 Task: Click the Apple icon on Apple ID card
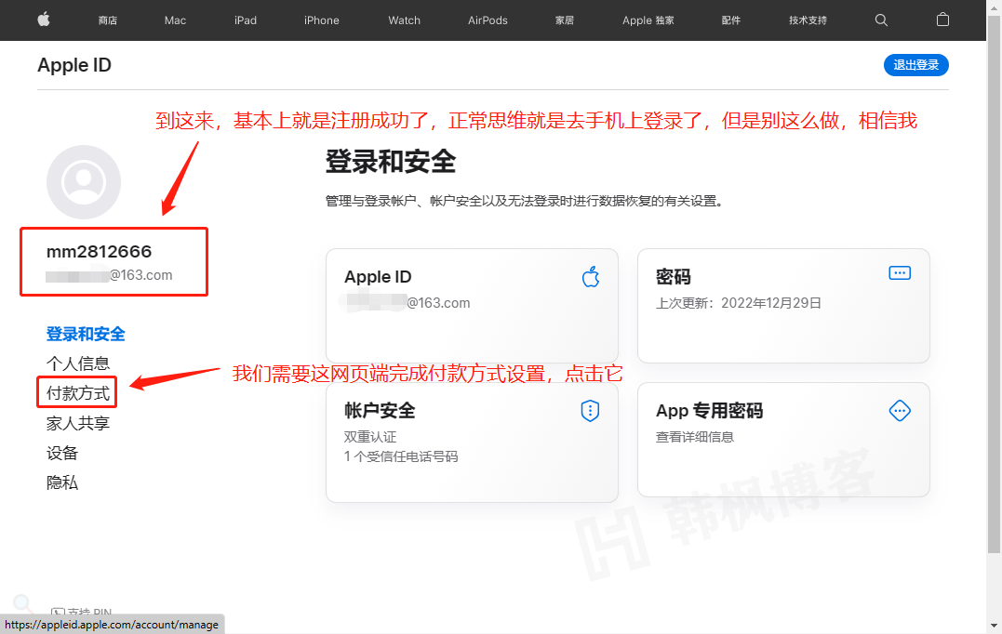[x=591, y=276]
